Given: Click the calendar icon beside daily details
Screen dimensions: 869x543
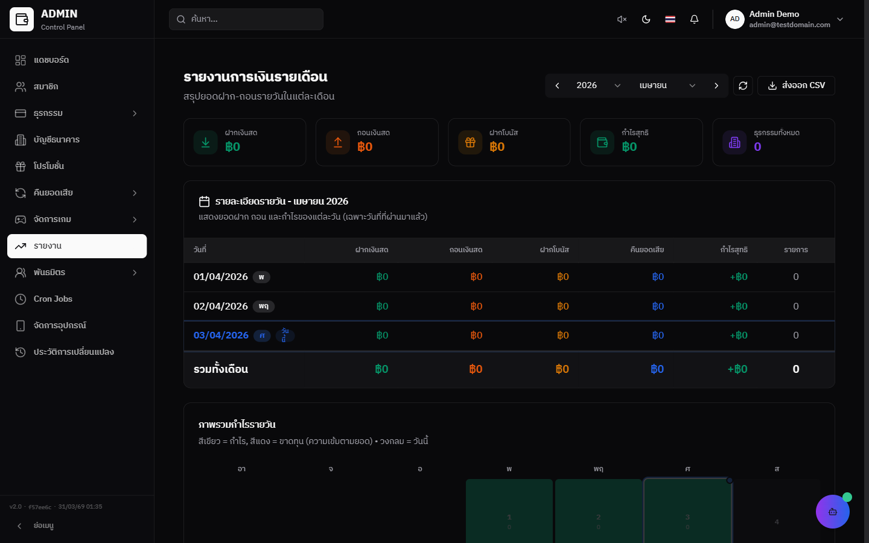Looking at the screenshot, I should tap(205, 202).
